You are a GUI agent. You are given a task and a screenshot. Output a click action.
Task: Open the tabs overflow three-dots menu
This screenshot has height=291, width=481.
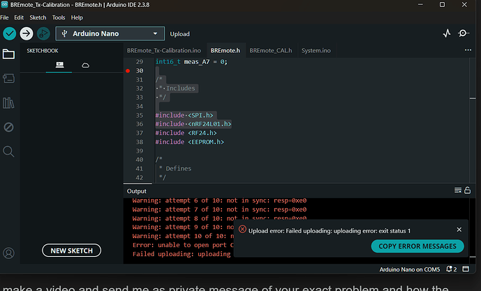[x=468, y=50]
